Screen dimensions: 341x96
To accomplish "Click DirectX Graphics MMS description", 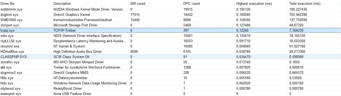I will click(71, 73).
